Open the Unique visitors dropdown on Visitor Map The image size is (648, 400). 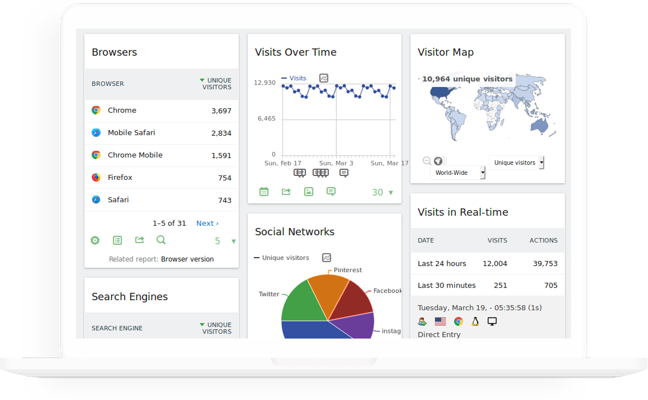[x=516, y=163]
